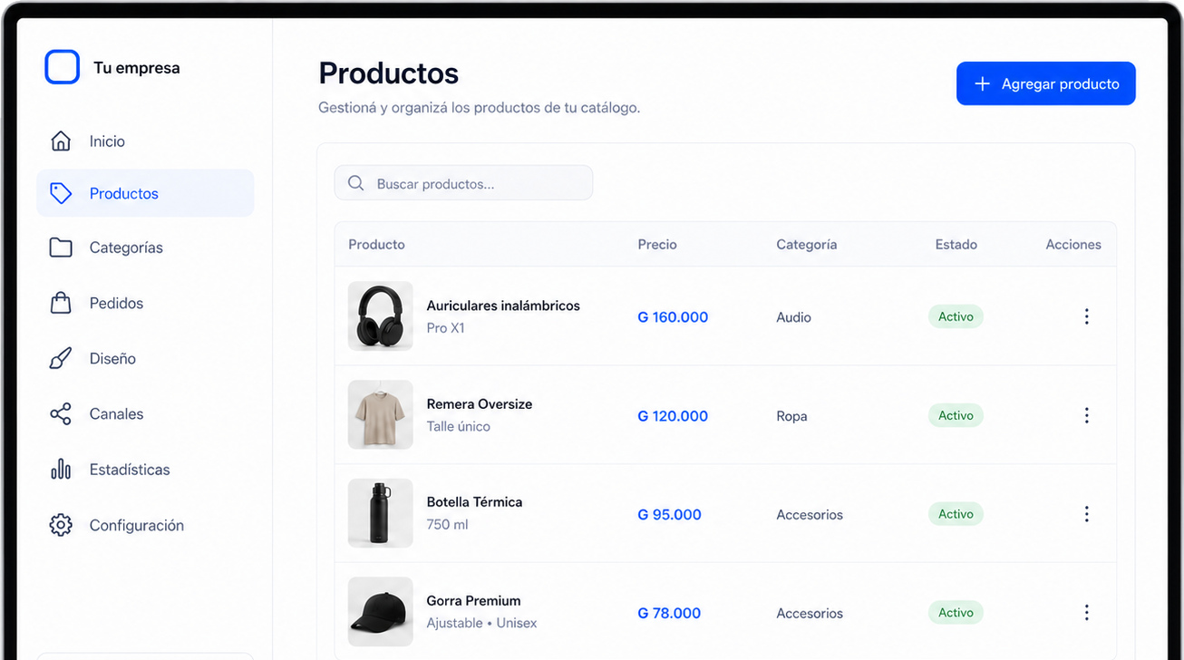This screenshot has width=1184, height=660.
Task: View Estadísticas page
Action: click(x=145, y=470)
